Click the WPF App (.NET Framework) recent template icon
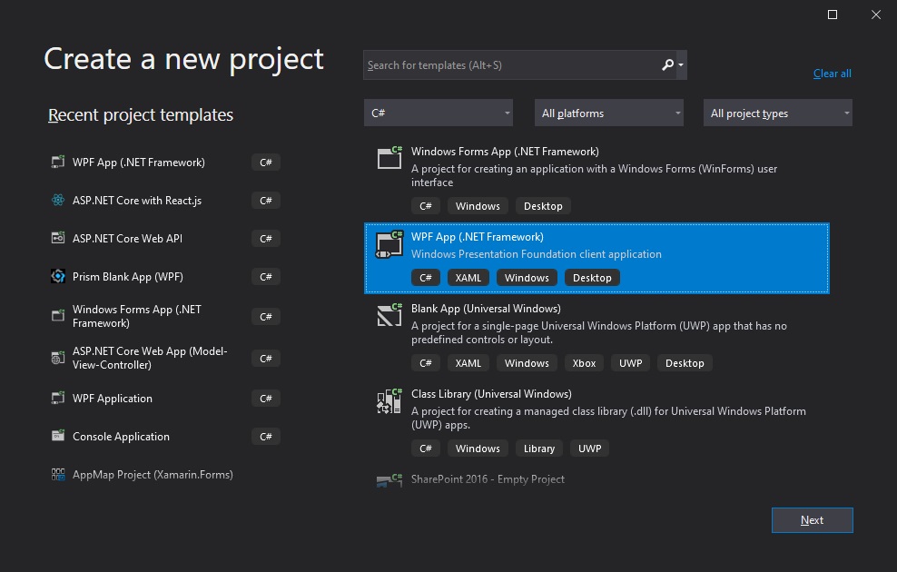Viewport: 897px width, 572px height. pos(58,162)
